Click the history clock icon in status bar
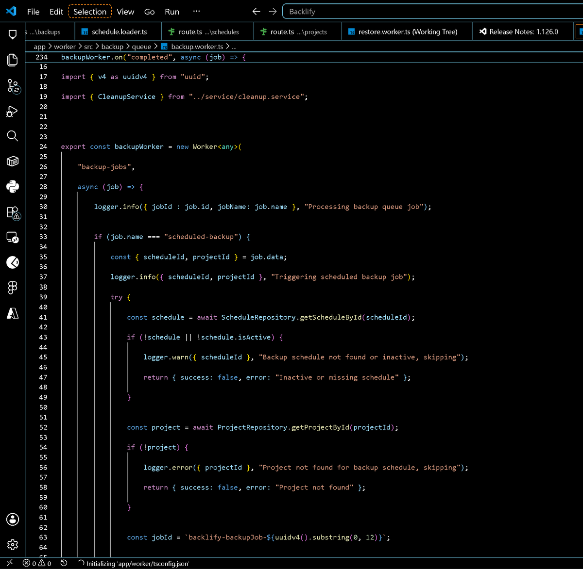583x569 pixels. pyautogui.click(x=64, y=563)
